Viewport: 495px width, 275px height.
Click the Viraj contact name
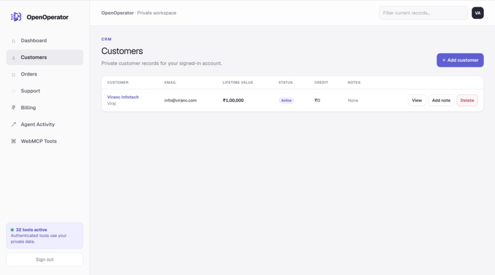click(x=111, y=104)
